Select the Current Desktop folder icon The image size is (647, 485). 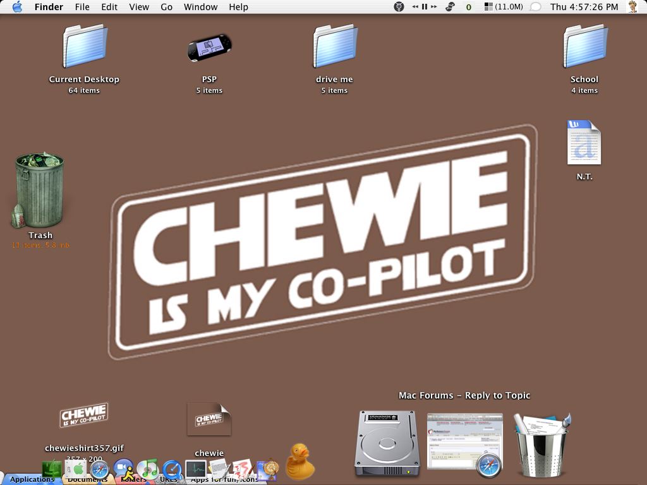tap(85, 45)
